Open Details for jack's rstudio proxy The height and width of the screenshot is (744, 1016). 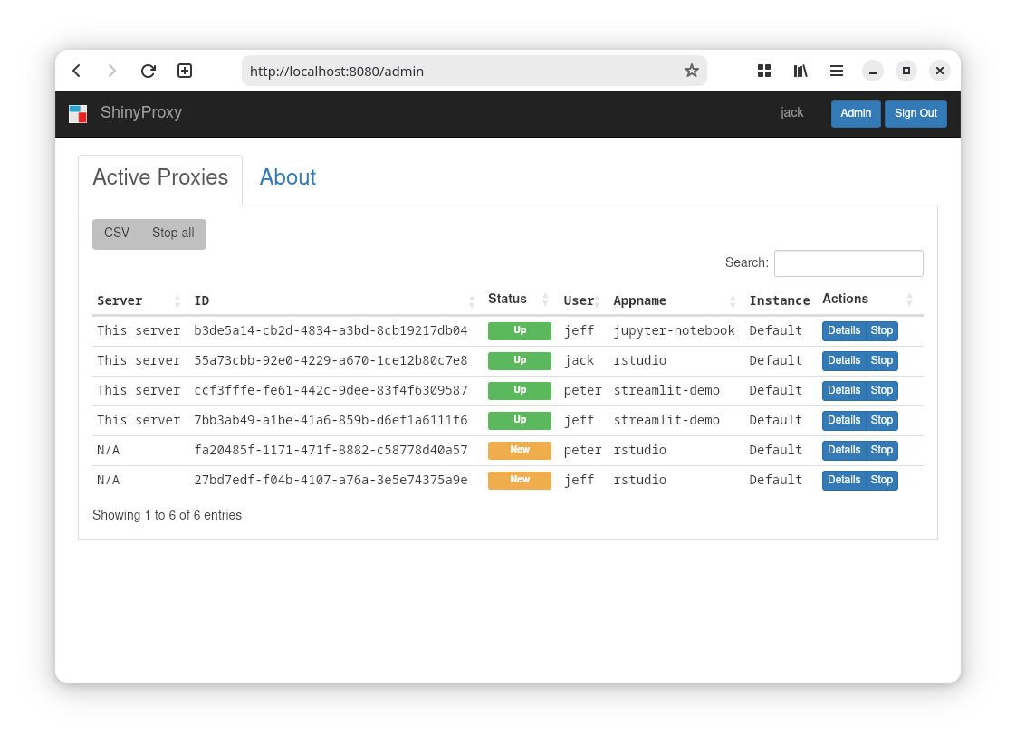844,360
